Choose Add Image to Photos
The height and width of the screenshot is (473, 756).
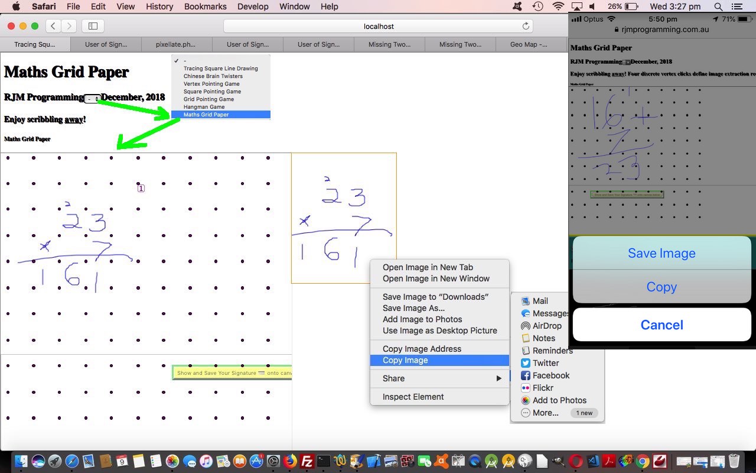tap(439, 319)
